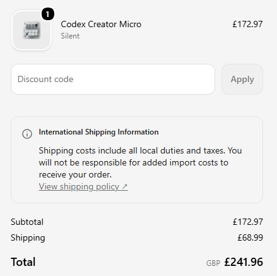This screenshot has height=276, width=277.
Task: Click the subtotal amount £172.97
Action: pyautogui.click(x=248, y=222)
